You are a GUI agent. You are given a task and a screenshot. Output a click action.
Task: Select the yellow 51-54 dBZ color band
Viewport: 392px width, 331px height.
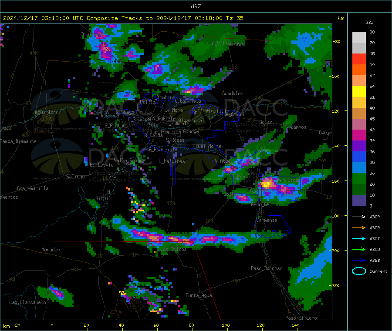click(359, 92)
